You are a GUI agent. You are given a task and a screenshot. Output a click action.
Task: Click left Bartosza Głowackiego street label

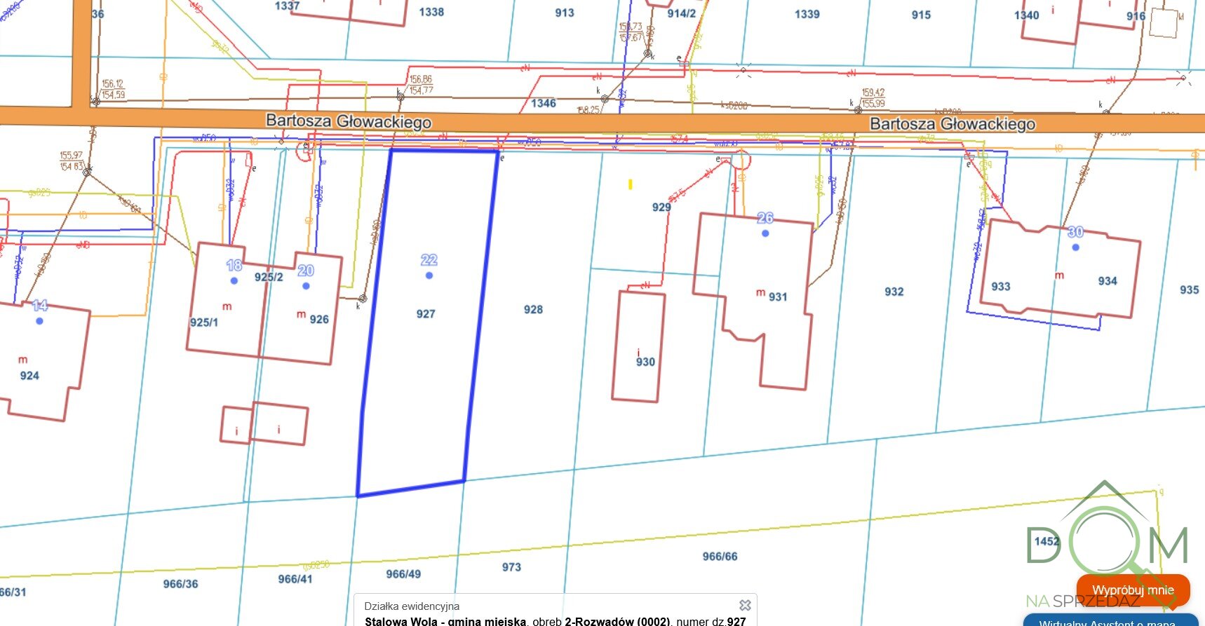pyautogui.click(x=349, y=121)
